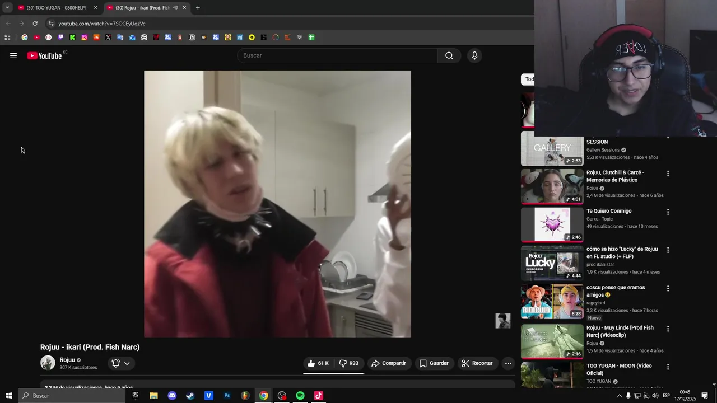Open the Windows notification center
This screenshot has width=717, height=403.
(x=705, y=396)
